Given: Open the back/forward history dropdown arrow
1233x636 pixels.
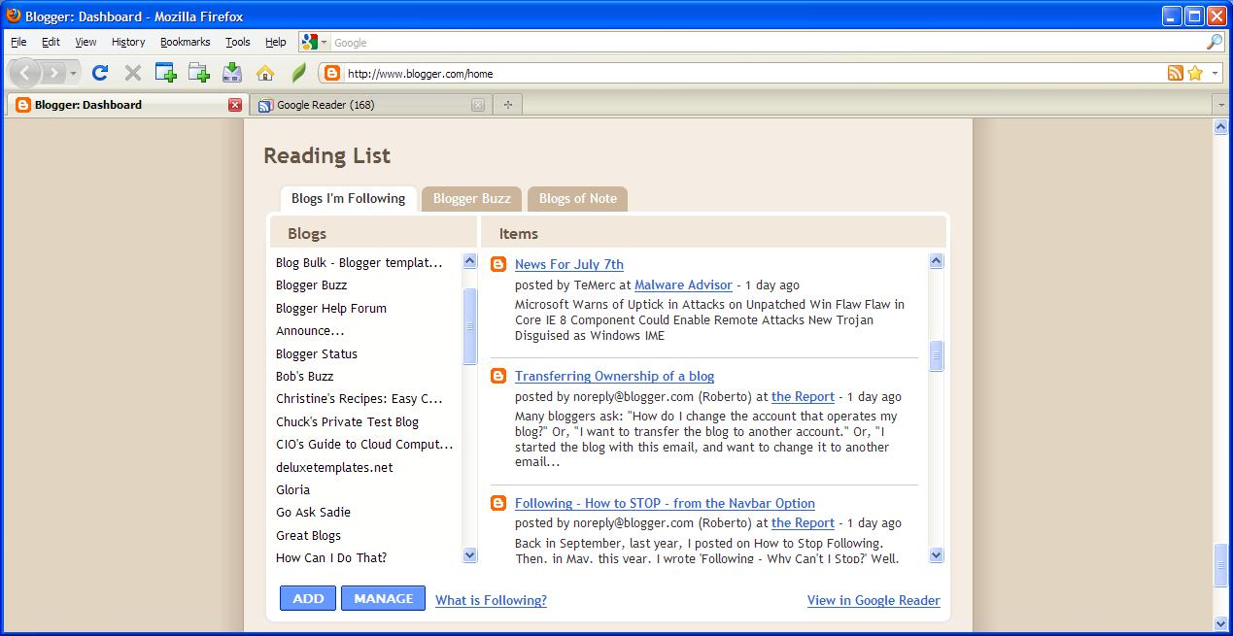Looking at the screenshot, I should (x=74, y=74).
